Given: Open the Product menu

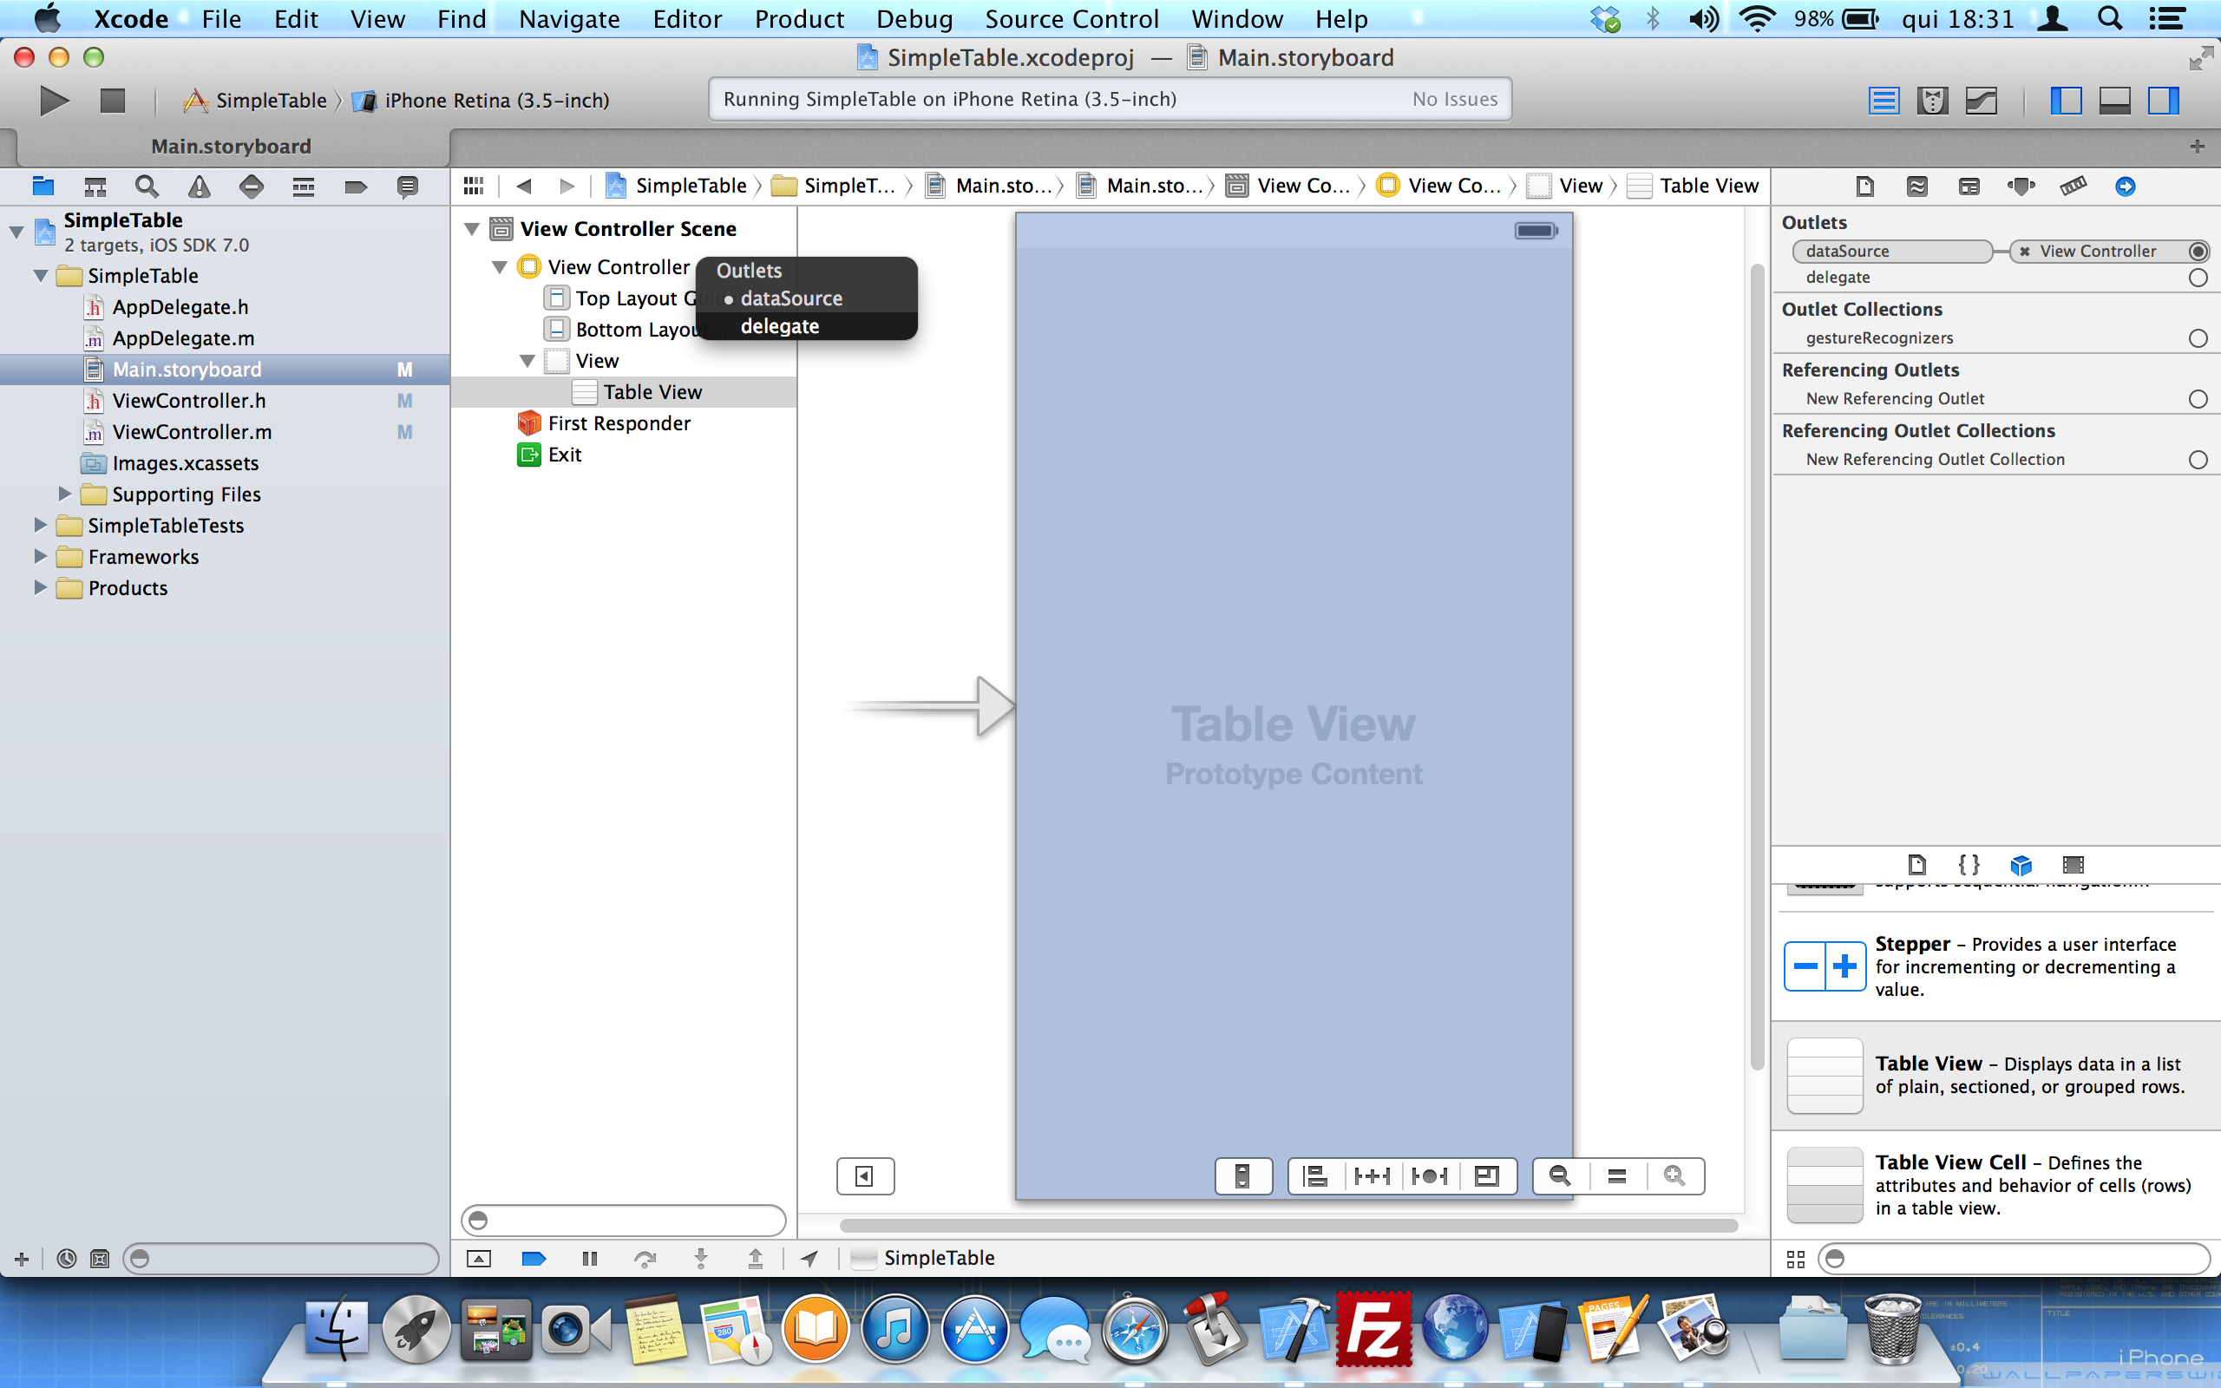Looking at the screenshot, I should click(798, 18).
